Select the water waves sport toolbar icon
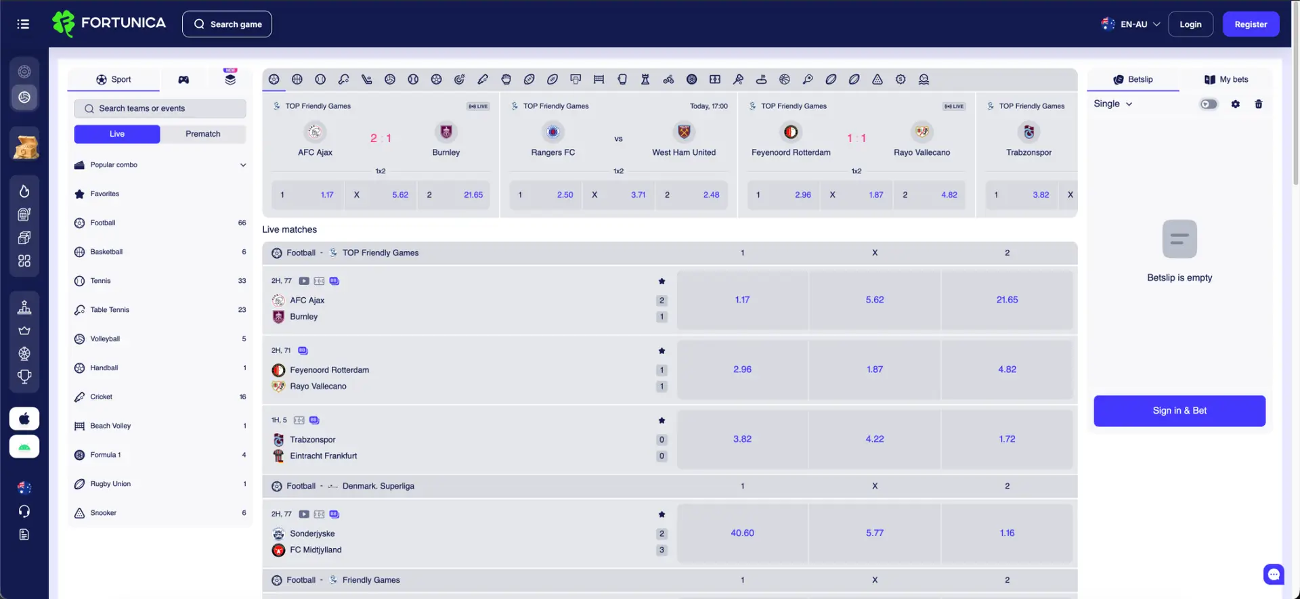 click(924, 79)
